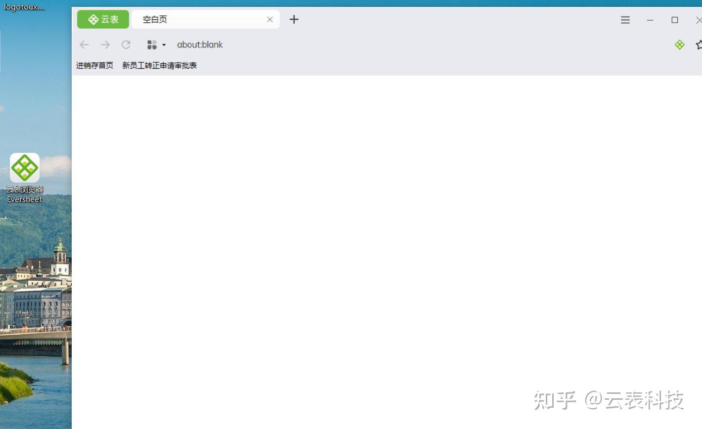The width and height of the screenshot is (702, 429).
Task: Launch 云表浏览器 Eversheet from the desktop
Action: [x=24, y=167]
